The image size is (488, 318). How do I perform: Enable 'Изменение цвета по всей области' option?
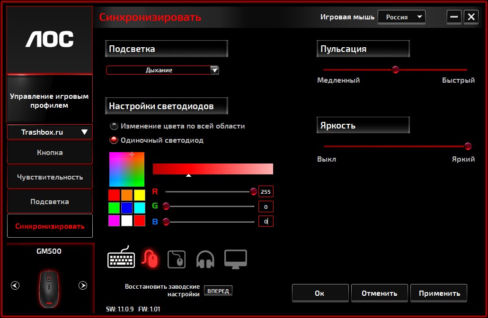point(114,126)
